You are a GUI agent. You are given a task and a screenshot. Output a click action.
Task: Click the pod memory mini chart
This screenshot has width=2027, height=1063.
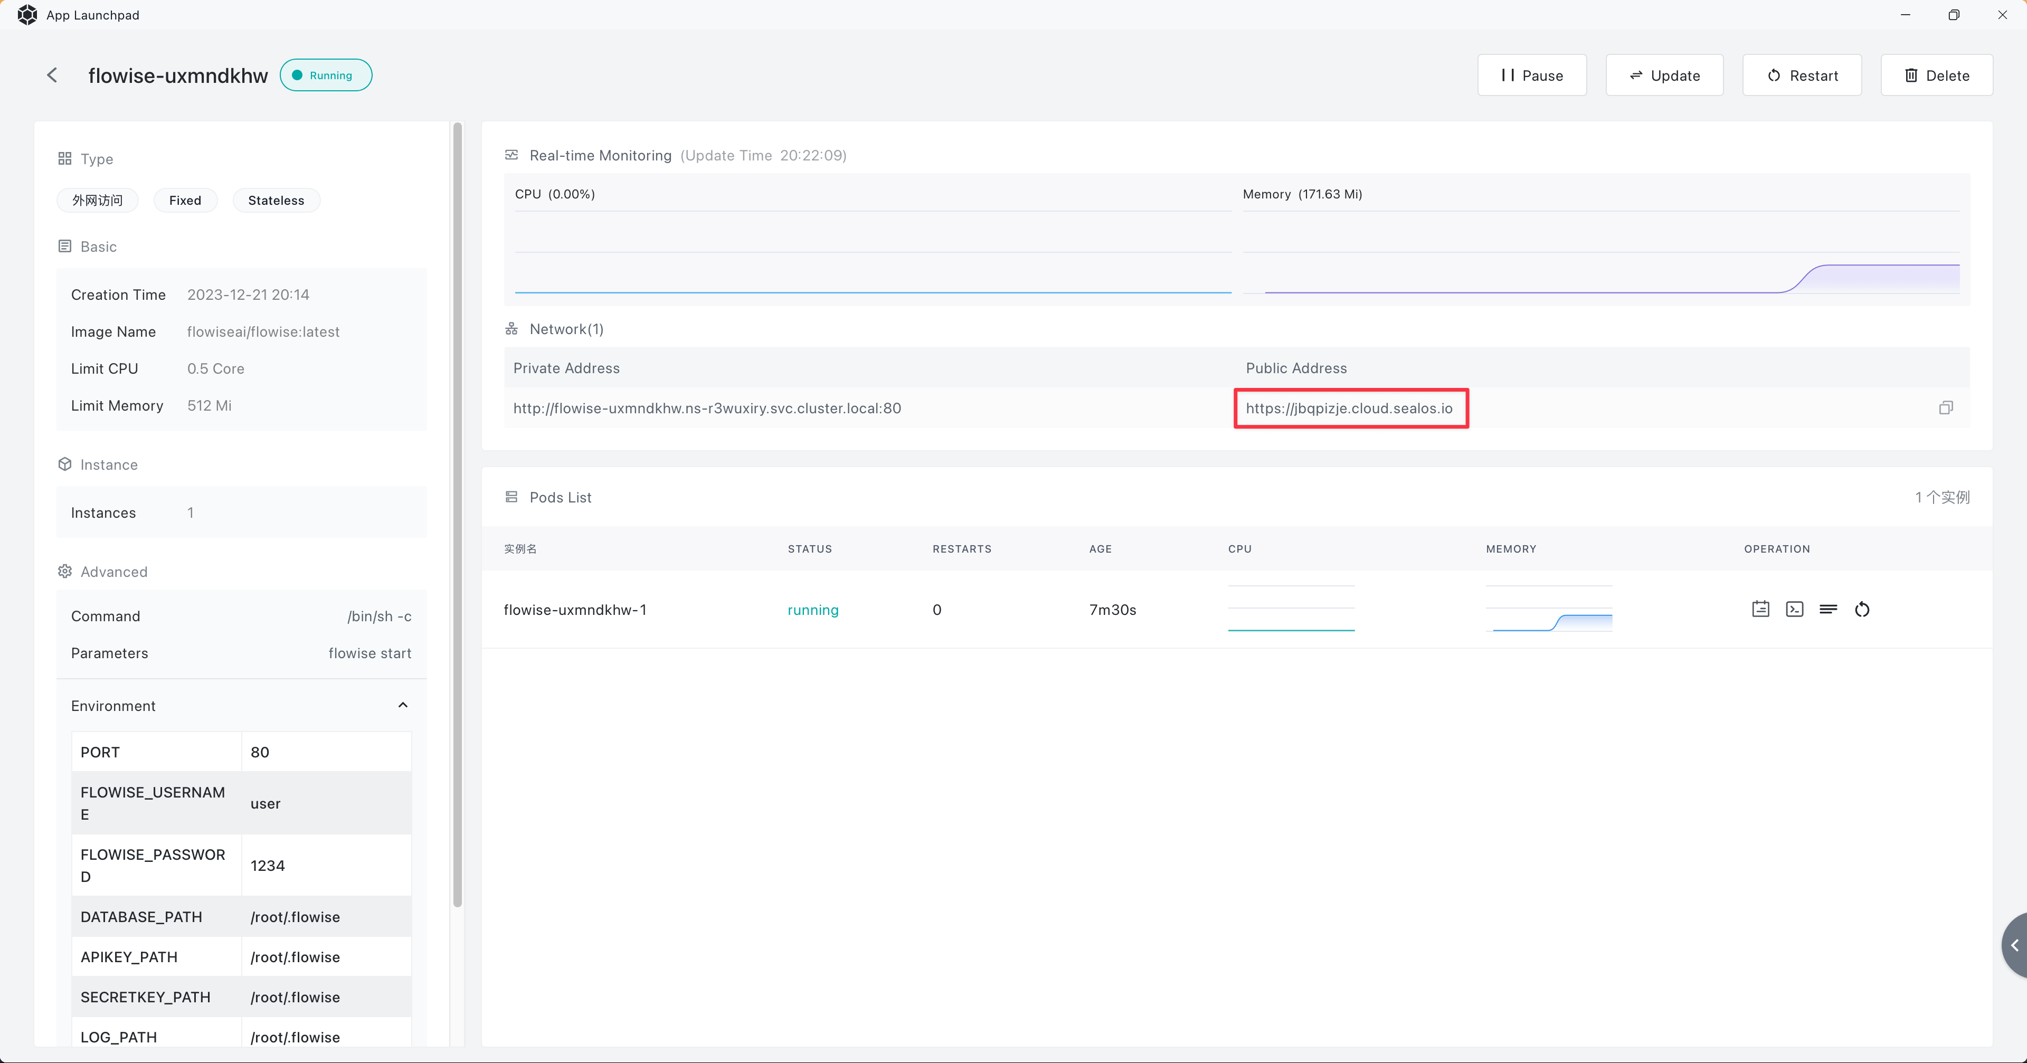click(x=1549, y=609)
